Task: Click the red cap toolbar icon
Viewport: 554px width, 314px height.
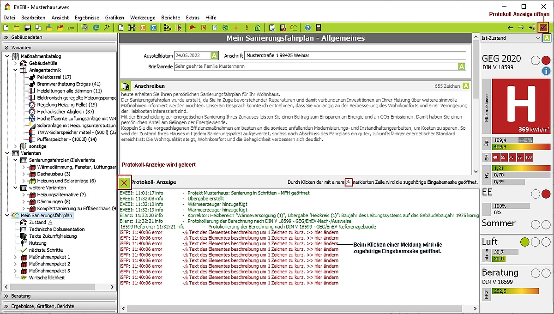Action: (x=192, y=28)
